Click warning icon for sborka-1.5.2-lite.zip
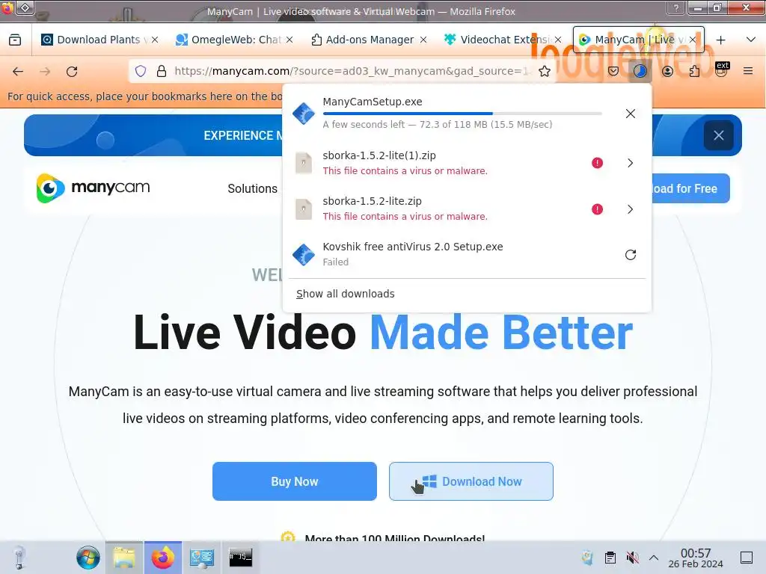This screenshot has width=766, height=574. pyautogui.click(x=597, y=209)
